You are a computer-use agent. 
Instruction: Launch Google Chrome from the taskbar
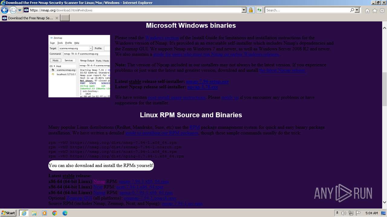(55, 213)
